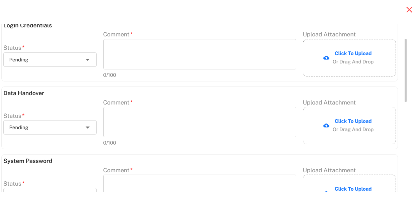Click the vertical scrollbar thumb
The image size is (419, 217).
click(406, 70)
